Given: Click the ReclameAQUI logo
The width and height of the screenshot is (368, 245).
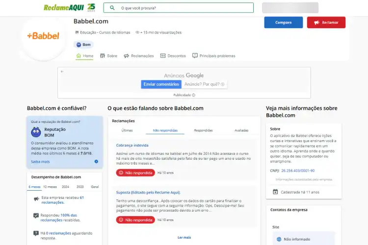Looking at the screenshot, I should [69, 8].
